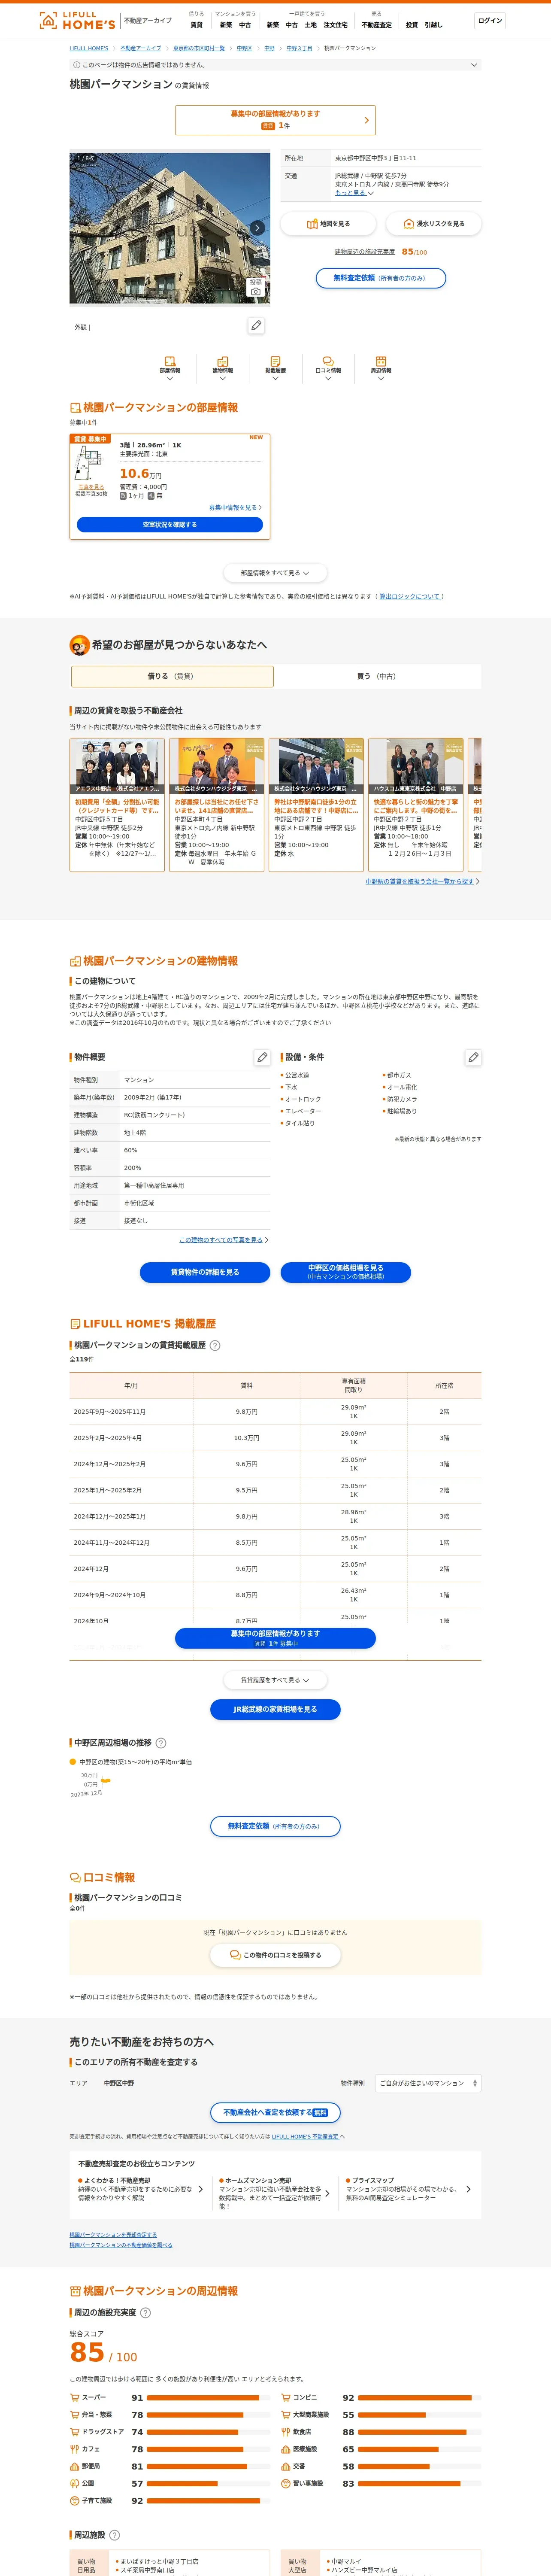Click 中野区の価格相場を見る button

(x=345, y=1272)
